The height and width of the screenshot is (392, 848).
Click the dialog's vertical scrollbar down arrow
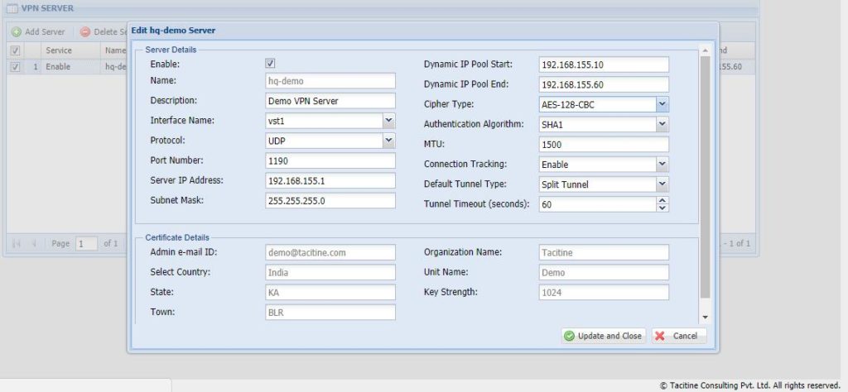click(x=705, y=317)
